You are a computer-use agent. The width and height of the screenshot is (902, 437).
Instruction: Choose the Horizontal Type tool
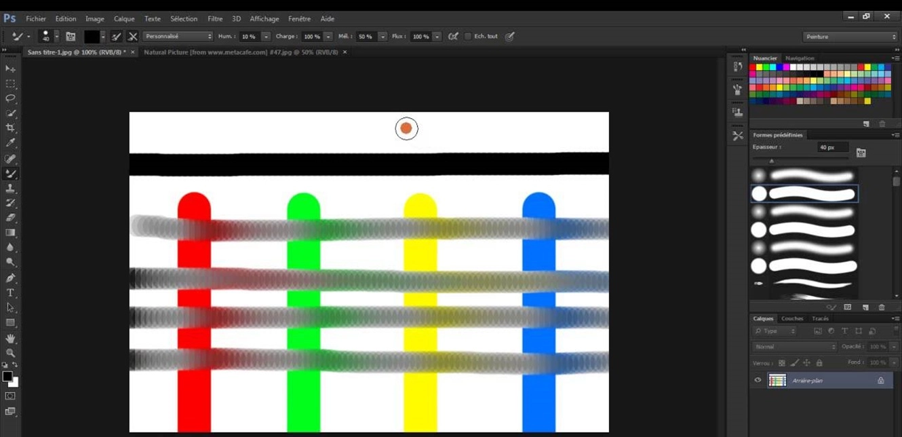click(10, 293)
